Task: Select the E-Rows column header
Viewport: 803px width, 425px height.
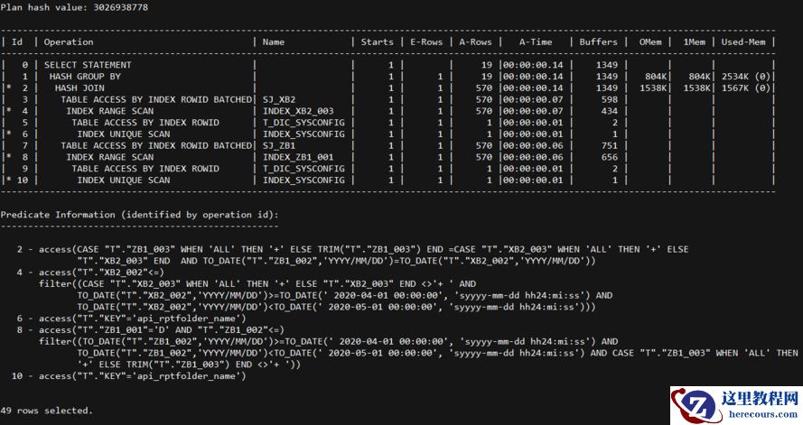Action: [425, 42]
